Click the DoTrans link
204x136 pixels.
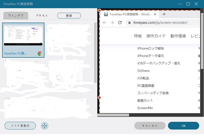coord(144,71)
